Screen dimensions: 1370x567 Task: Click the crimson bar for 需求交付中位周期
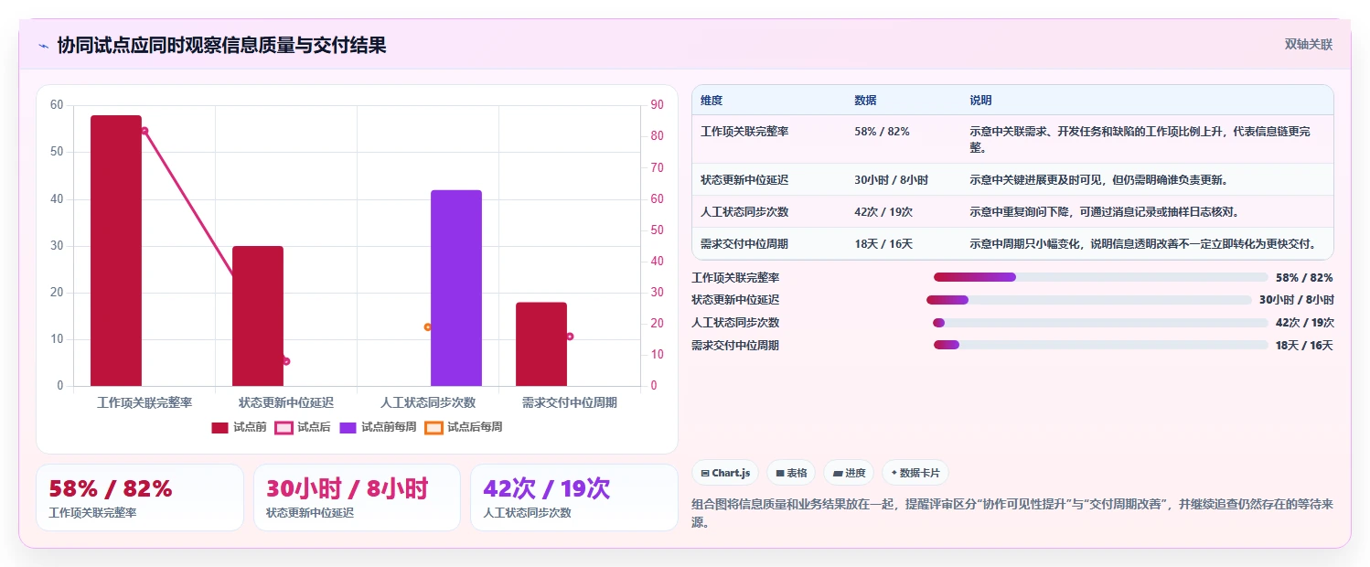tap(541, 344)
